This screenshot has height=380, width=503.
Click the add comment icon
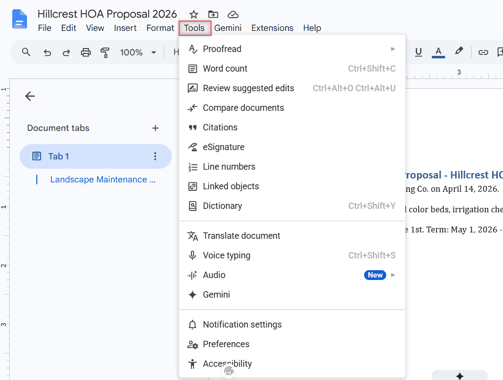pos(500,52)
